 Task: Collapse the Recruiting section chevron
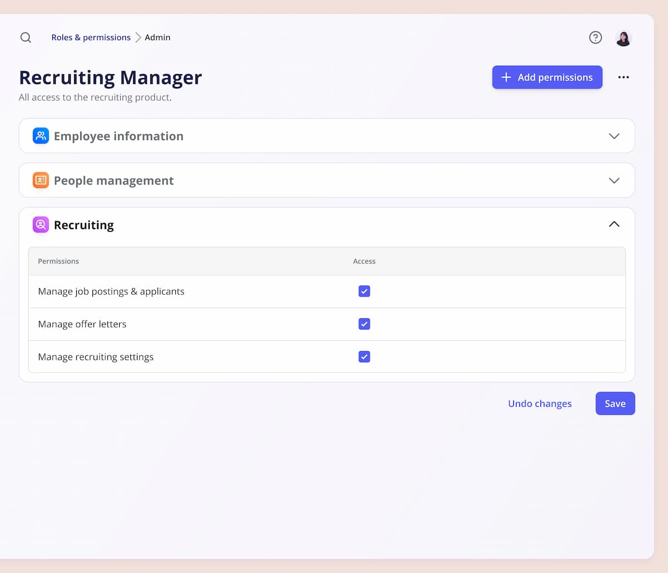tap(614, 224)
